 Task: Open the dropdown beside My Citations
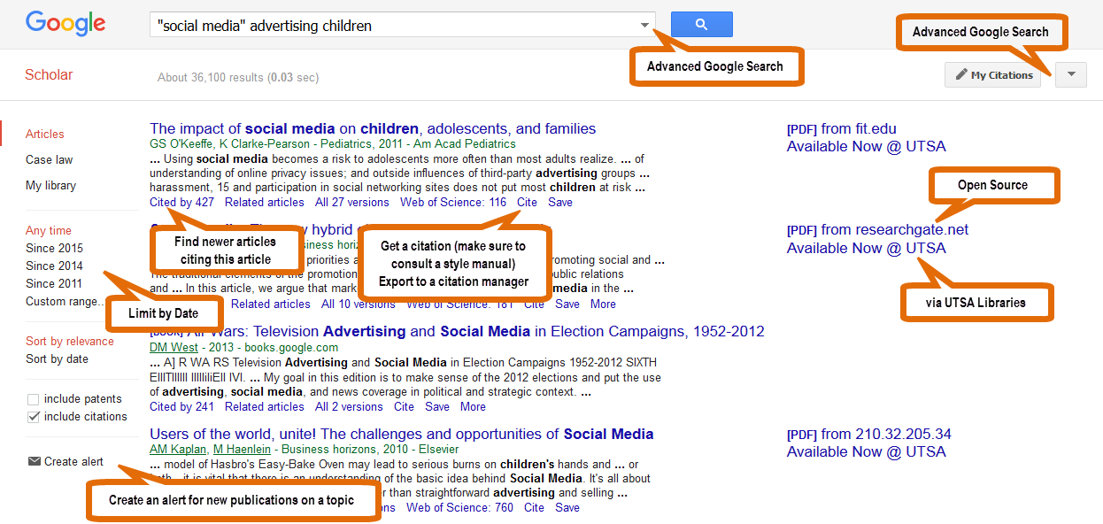point(1070,74)
